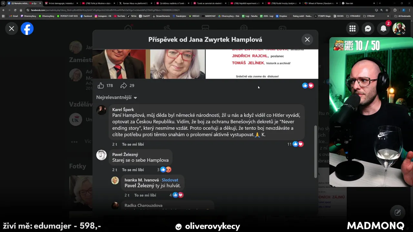413x232 pixels.
Task: Expand the hidden bookmarks overflow chevron
Action: pyautogui.click(x=388, y=16)
